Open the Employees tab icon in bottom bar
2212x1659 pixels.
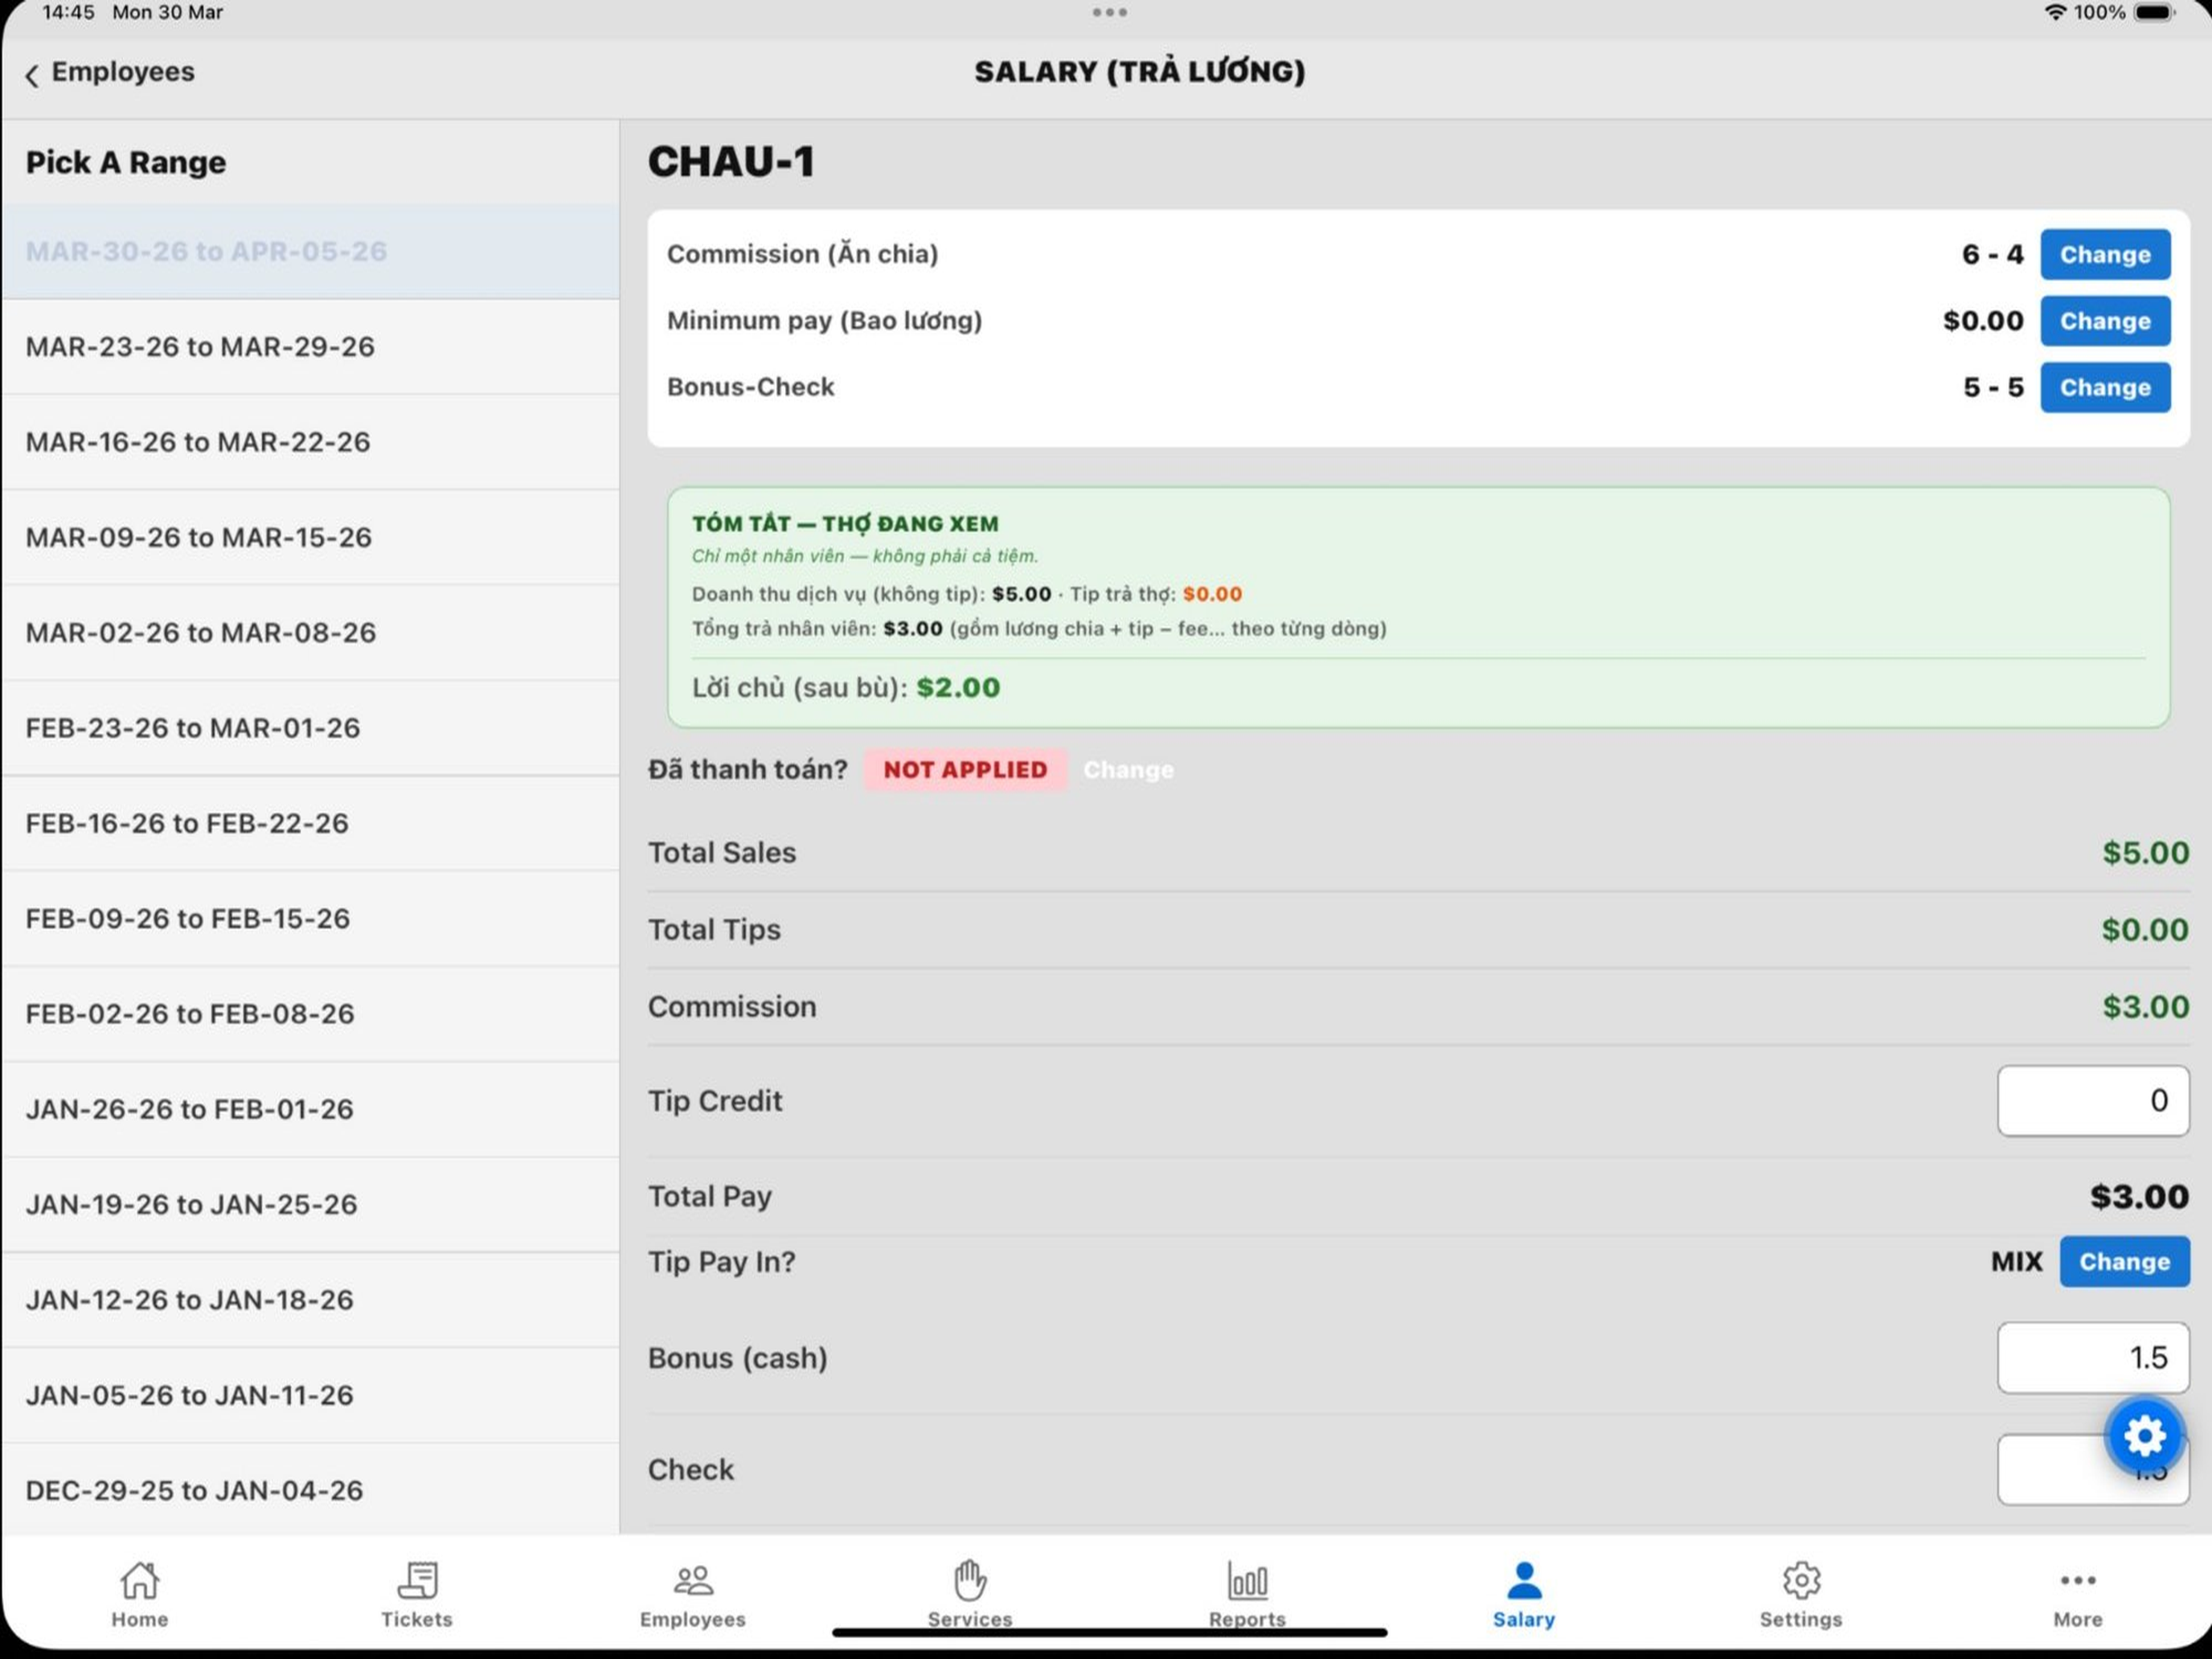(693, 1580)
